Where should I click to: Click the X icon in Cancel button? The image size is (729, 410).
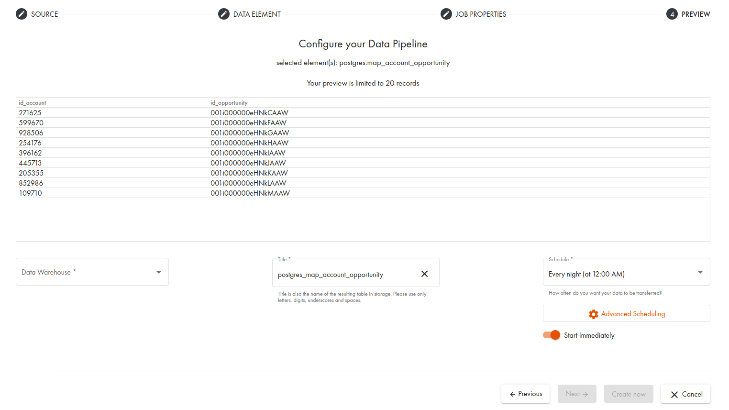point(674,395)
